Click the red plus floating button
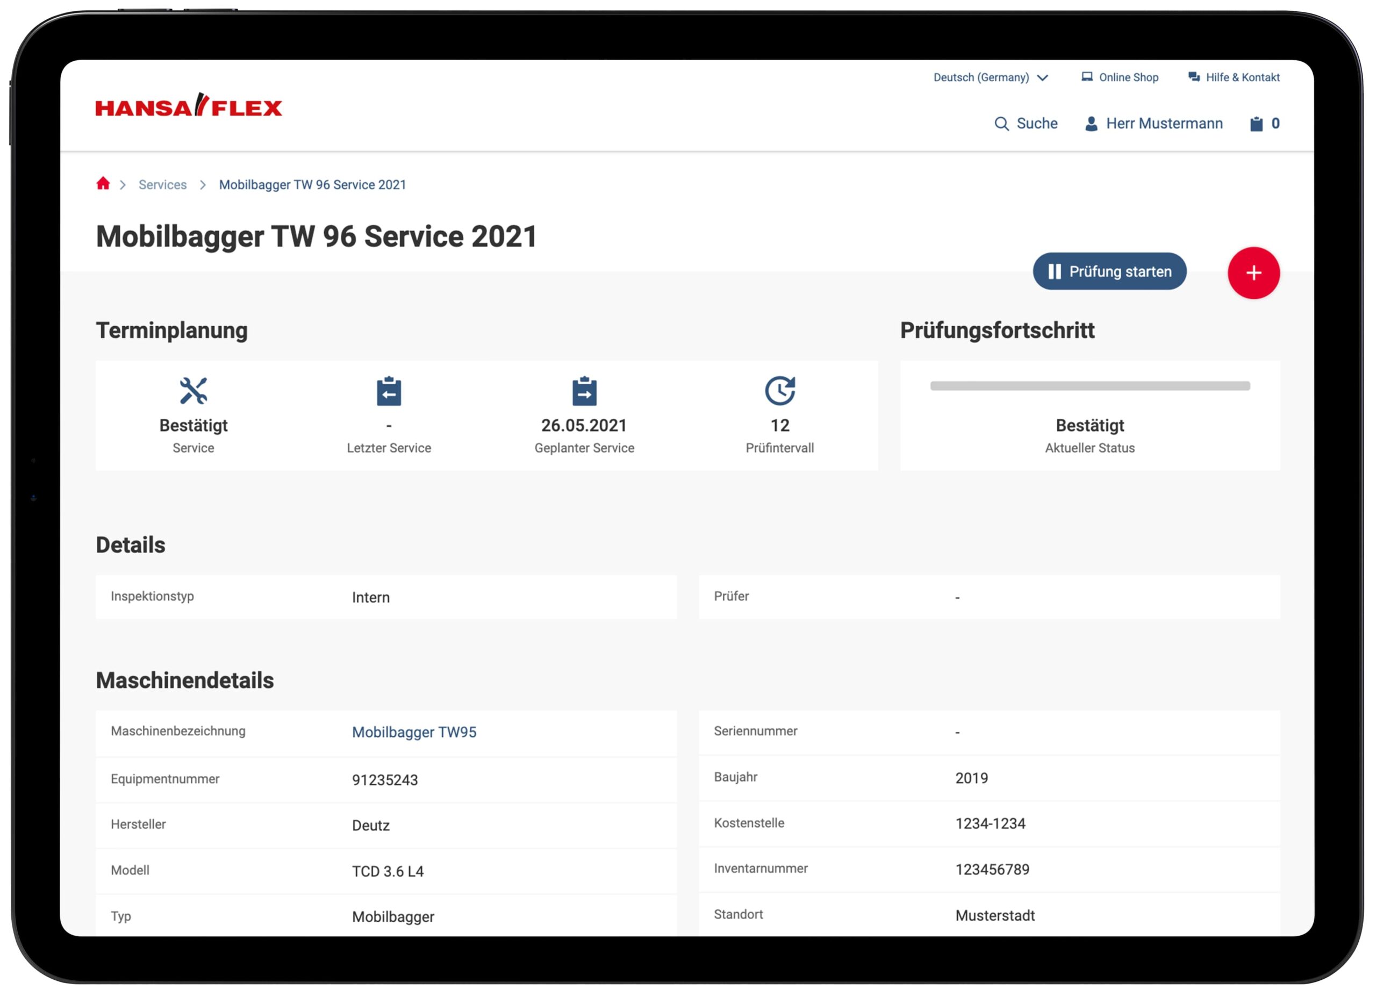This screenshot has height=997, width=1376. tap(1253, 273)
